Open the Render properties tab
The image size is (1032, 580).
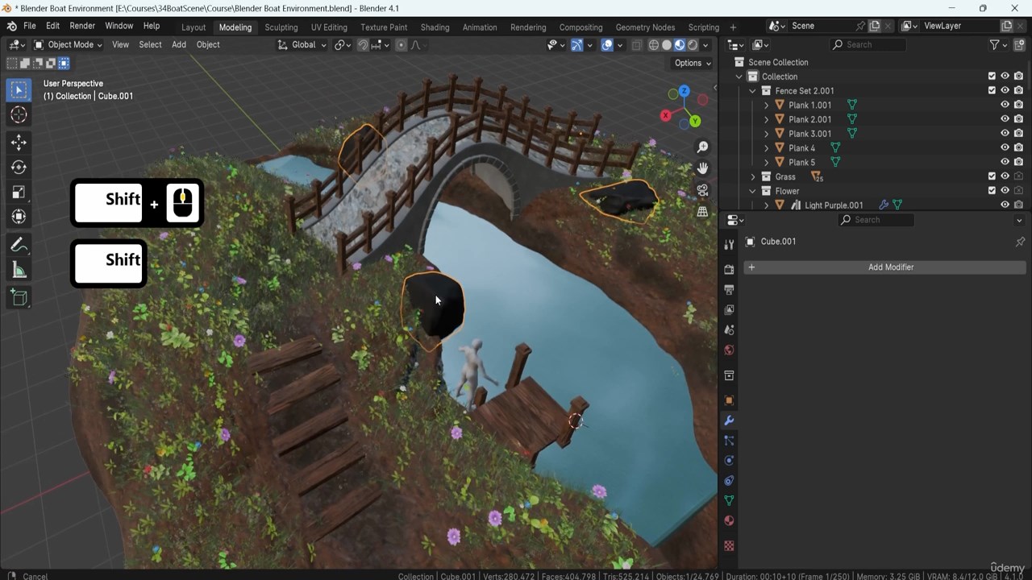pos(729,269)
